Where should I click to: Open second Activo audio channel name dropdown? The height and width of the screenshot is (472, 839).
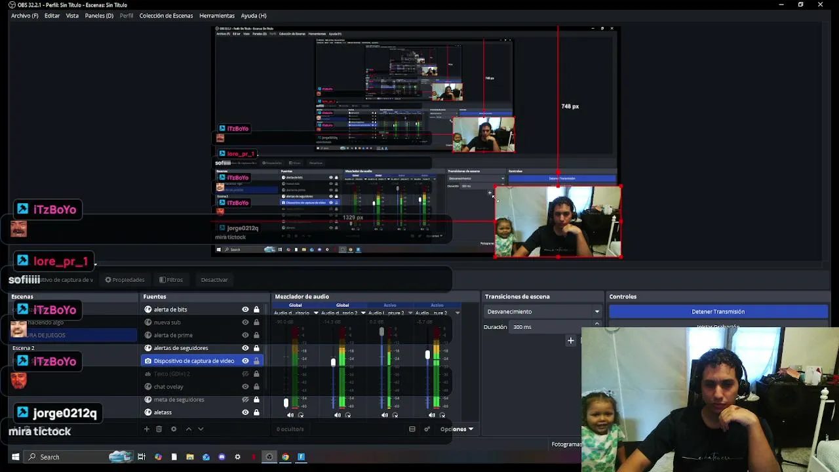pyautogui.click(x=458, y=313)
